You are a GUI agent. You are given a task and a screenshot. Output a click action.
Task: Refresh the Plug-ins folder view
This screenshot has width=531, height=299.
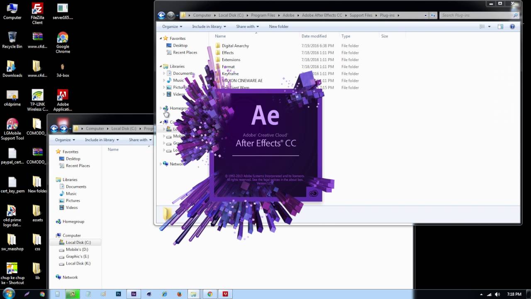pos(433,15)
